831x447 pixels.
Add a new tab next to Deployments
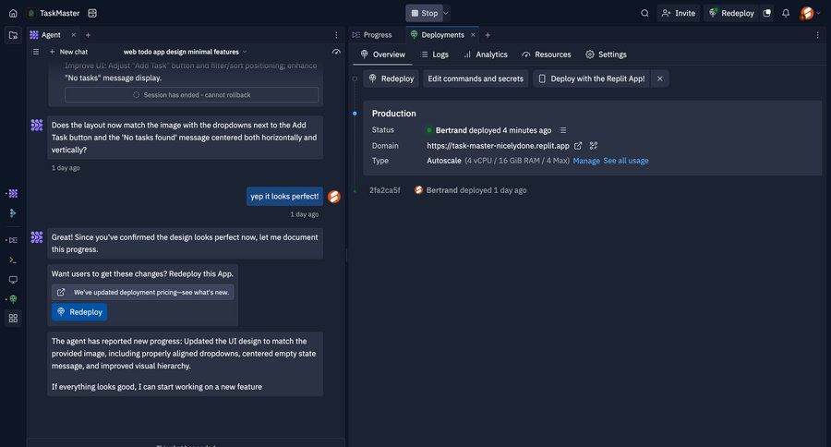pos(488,35)
